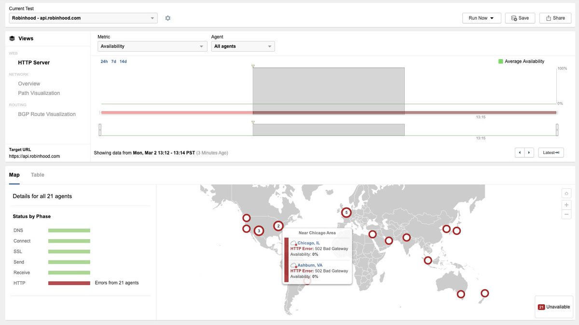
Task: Click 'Details for all 21 agents' heading
Action: 42,196
